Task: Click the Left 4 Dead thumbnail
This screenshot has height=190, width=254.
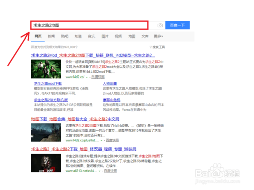Action: [46, 163]
